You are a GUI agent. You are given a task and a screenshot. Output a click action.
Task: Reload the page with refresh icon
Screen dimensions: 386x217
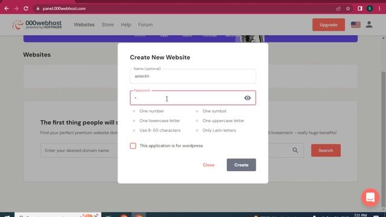tap(26, 8)
